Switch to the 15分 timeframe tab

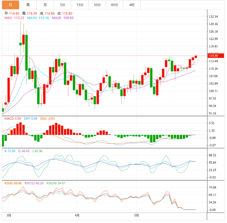tap(80, 5)
